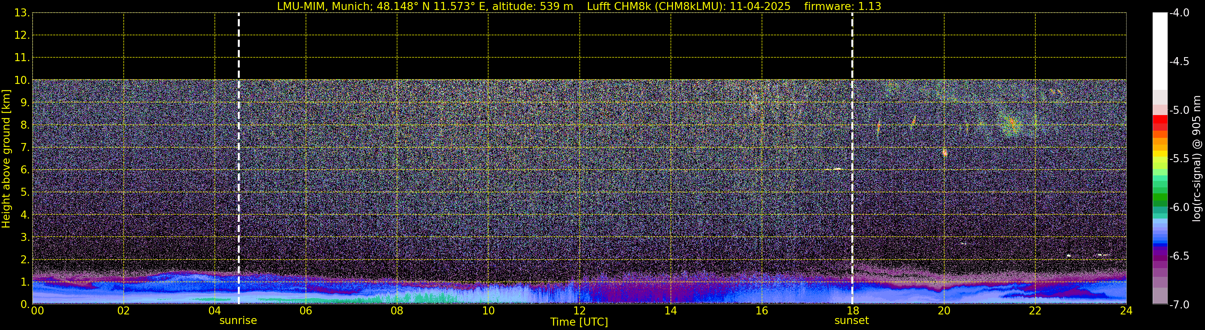Click the '08' time axis tick label

(x=397, y=311)
